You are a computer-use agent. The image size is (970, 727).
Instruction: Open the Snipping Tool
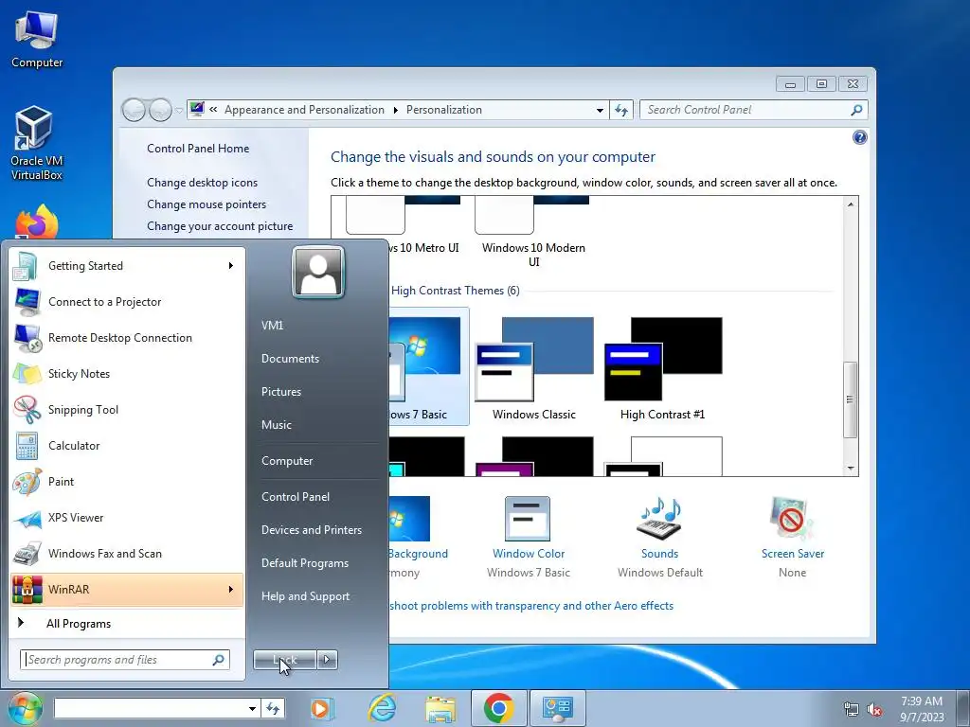point(126,409)
